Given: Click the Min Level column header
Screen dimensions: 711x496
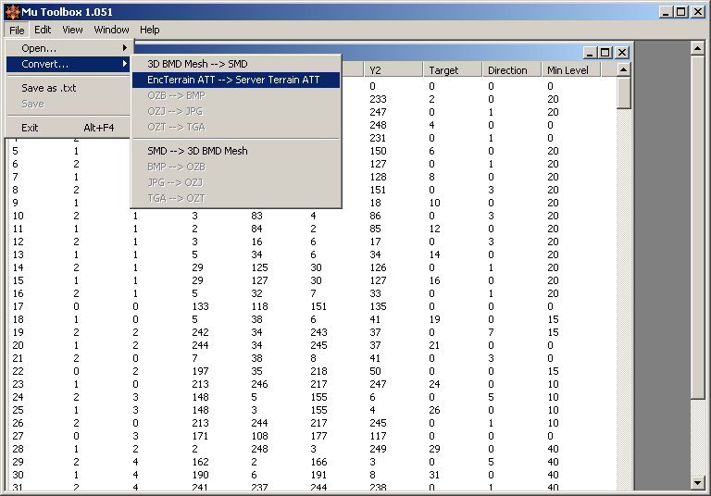Looking at the screenshot, I should click(571, 70).
